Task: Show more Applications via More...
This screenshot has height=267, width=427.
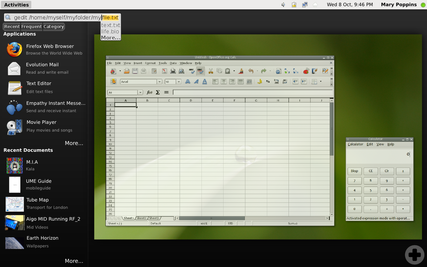Action: pos(74,143)
